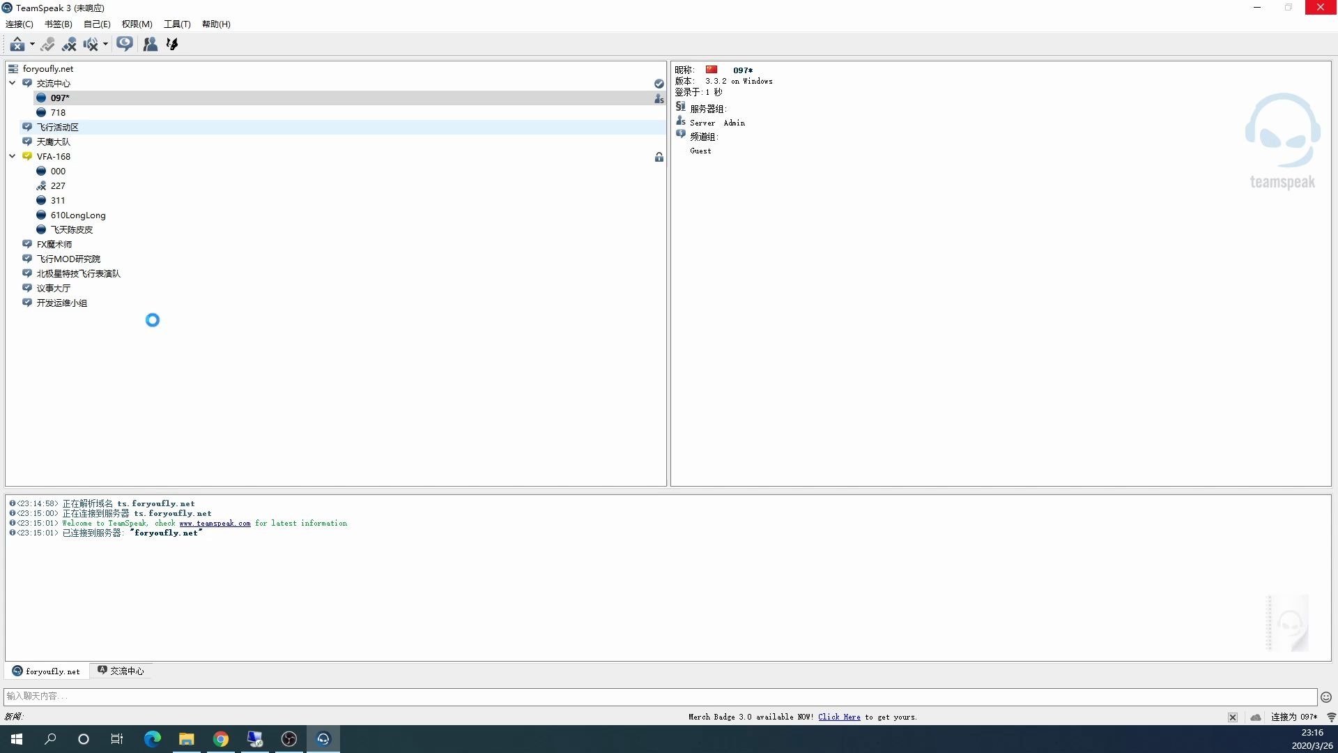This screenshot has width=1338, height=753.
Task: Toggle the away status toolbar icon
Action: [x=17, y=45]
